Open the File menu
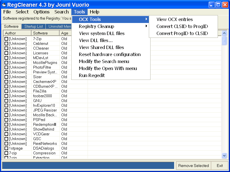Viewport: 230px width, 172px height. tap(7, 12)
